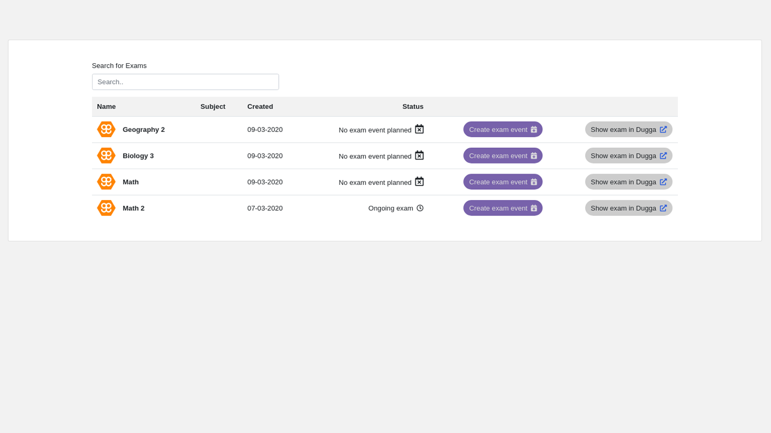This screenshot has height=433, width=771.
Task: Click the Name column header
Action: pos(106,107)
